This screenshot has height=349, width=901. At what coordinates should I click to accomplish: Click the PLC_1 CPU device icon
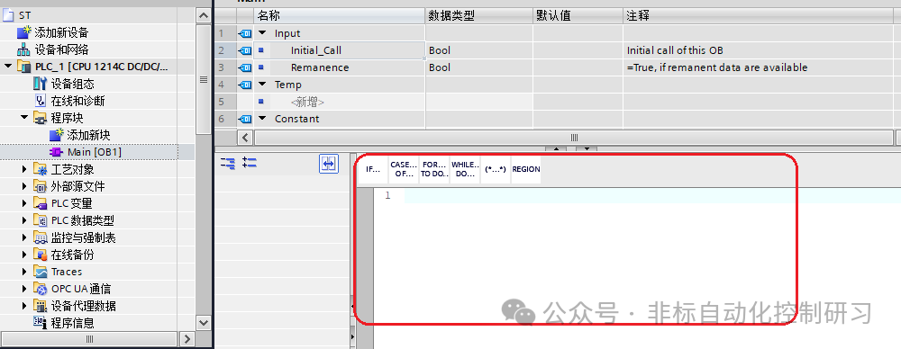(x=23, y=67)
